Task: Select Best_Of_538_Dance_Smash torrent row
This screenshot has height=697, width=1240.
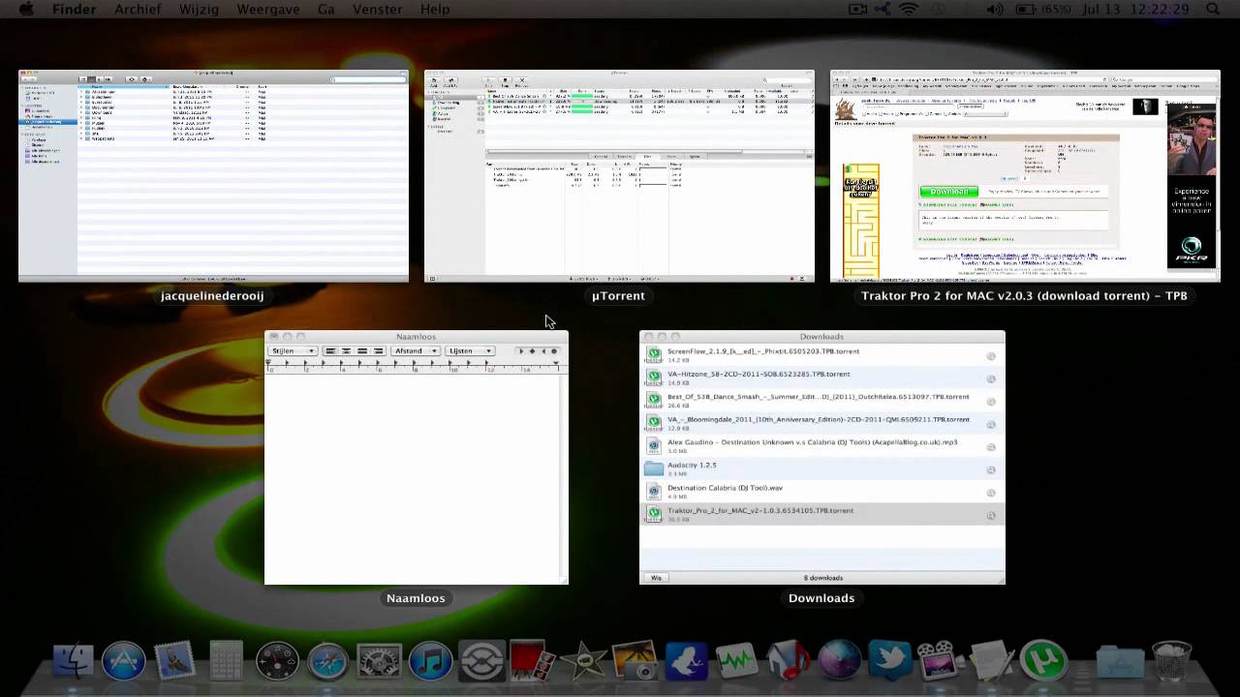Action: pos(822,401)
